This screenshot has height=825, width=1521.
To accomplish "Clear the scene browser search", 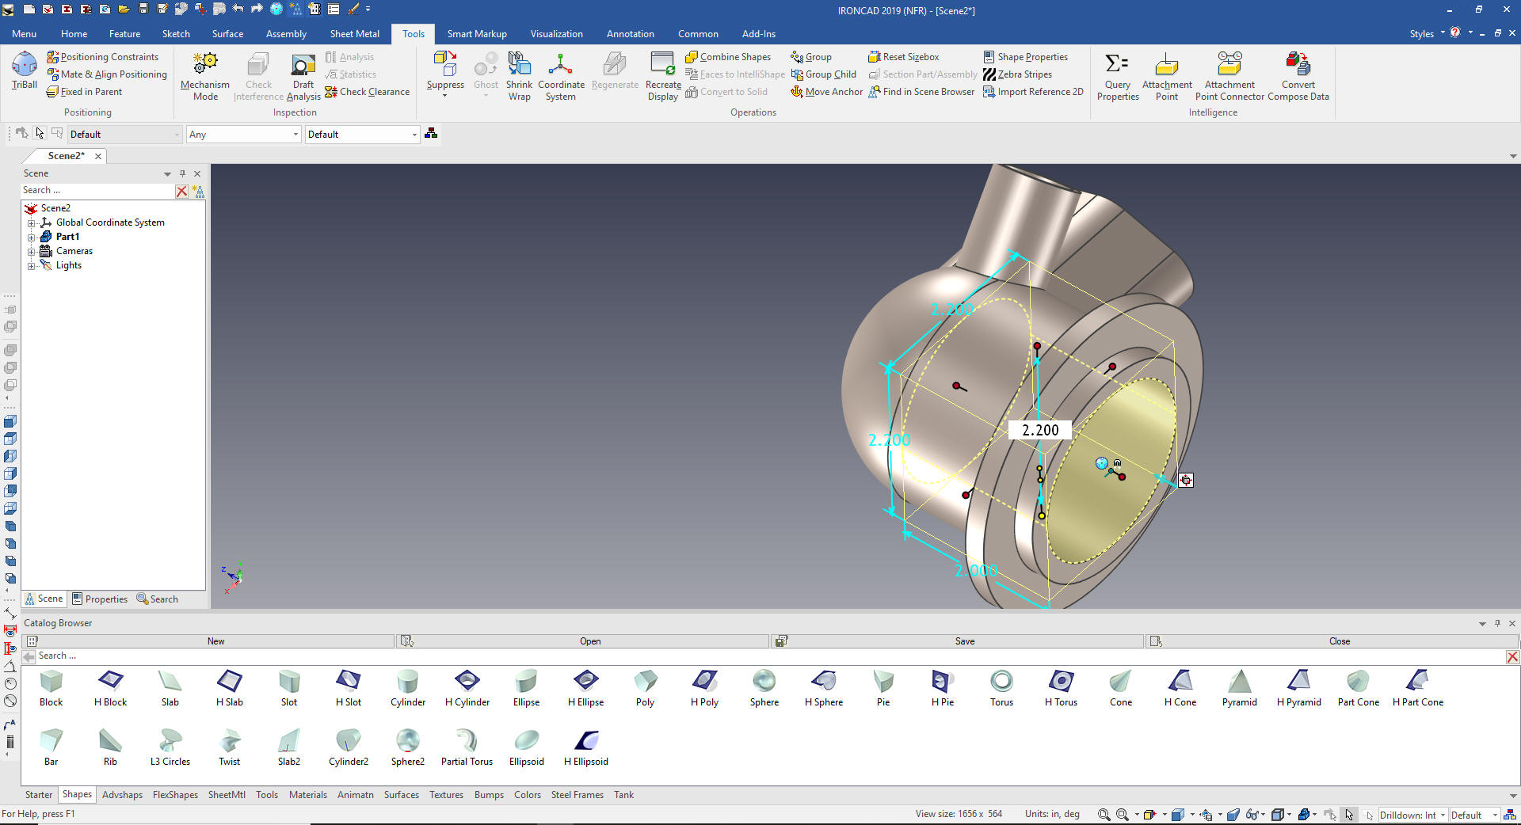I will tap(182, 192).
